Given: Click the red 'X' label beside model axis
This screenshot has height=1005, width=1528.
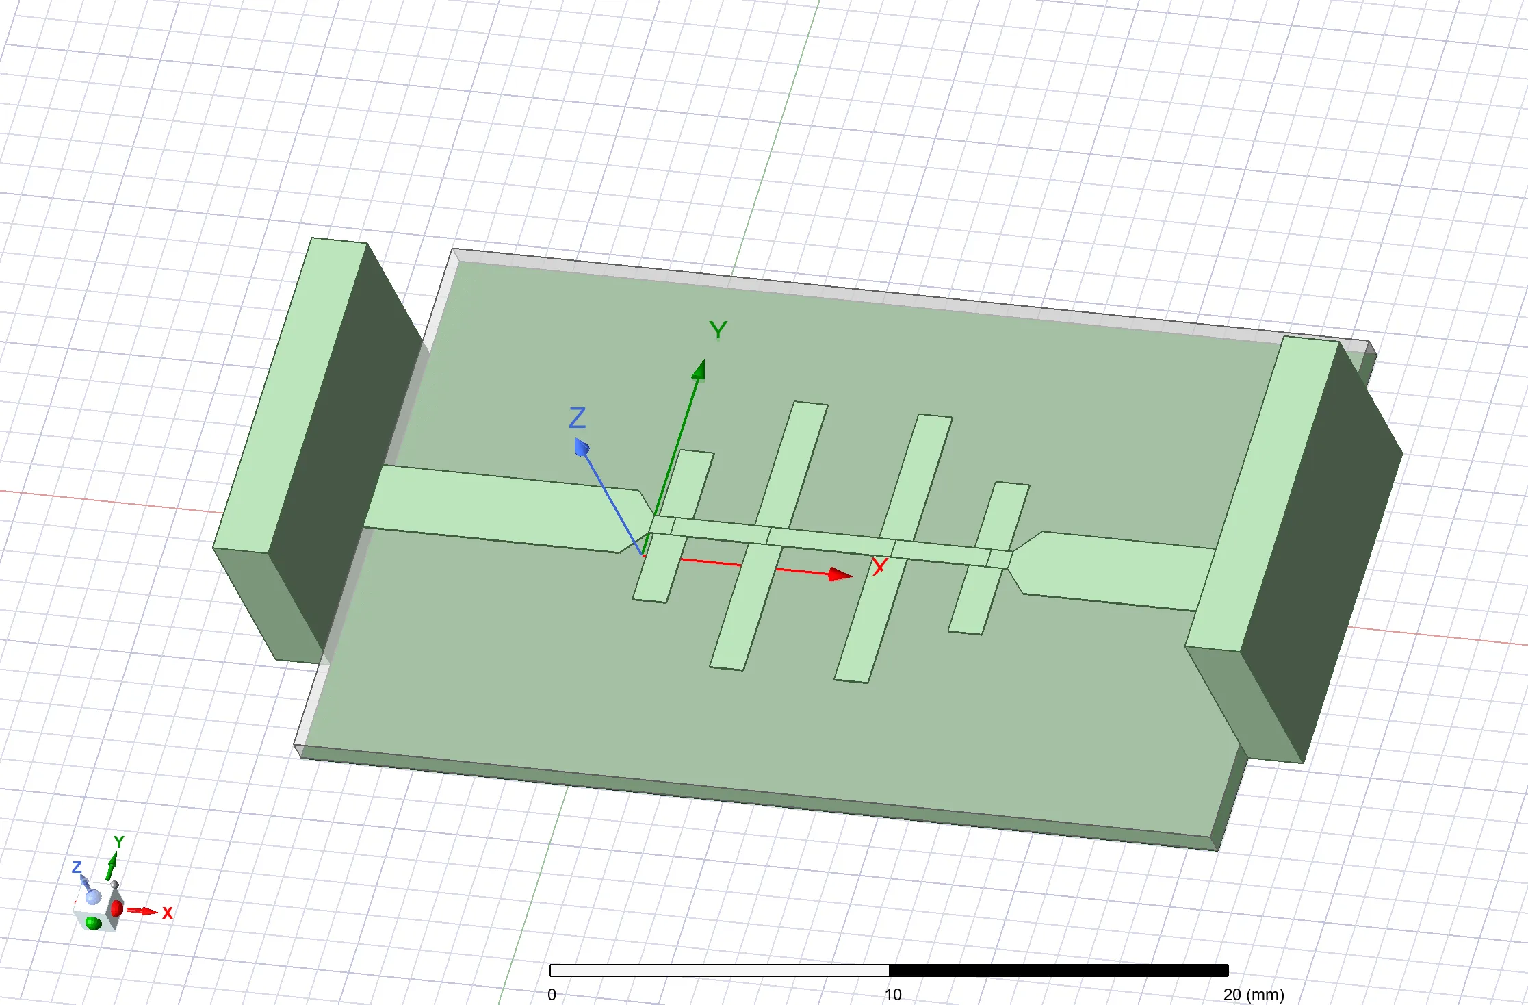Looking at the screenshot, I should [x=880, y=567].
